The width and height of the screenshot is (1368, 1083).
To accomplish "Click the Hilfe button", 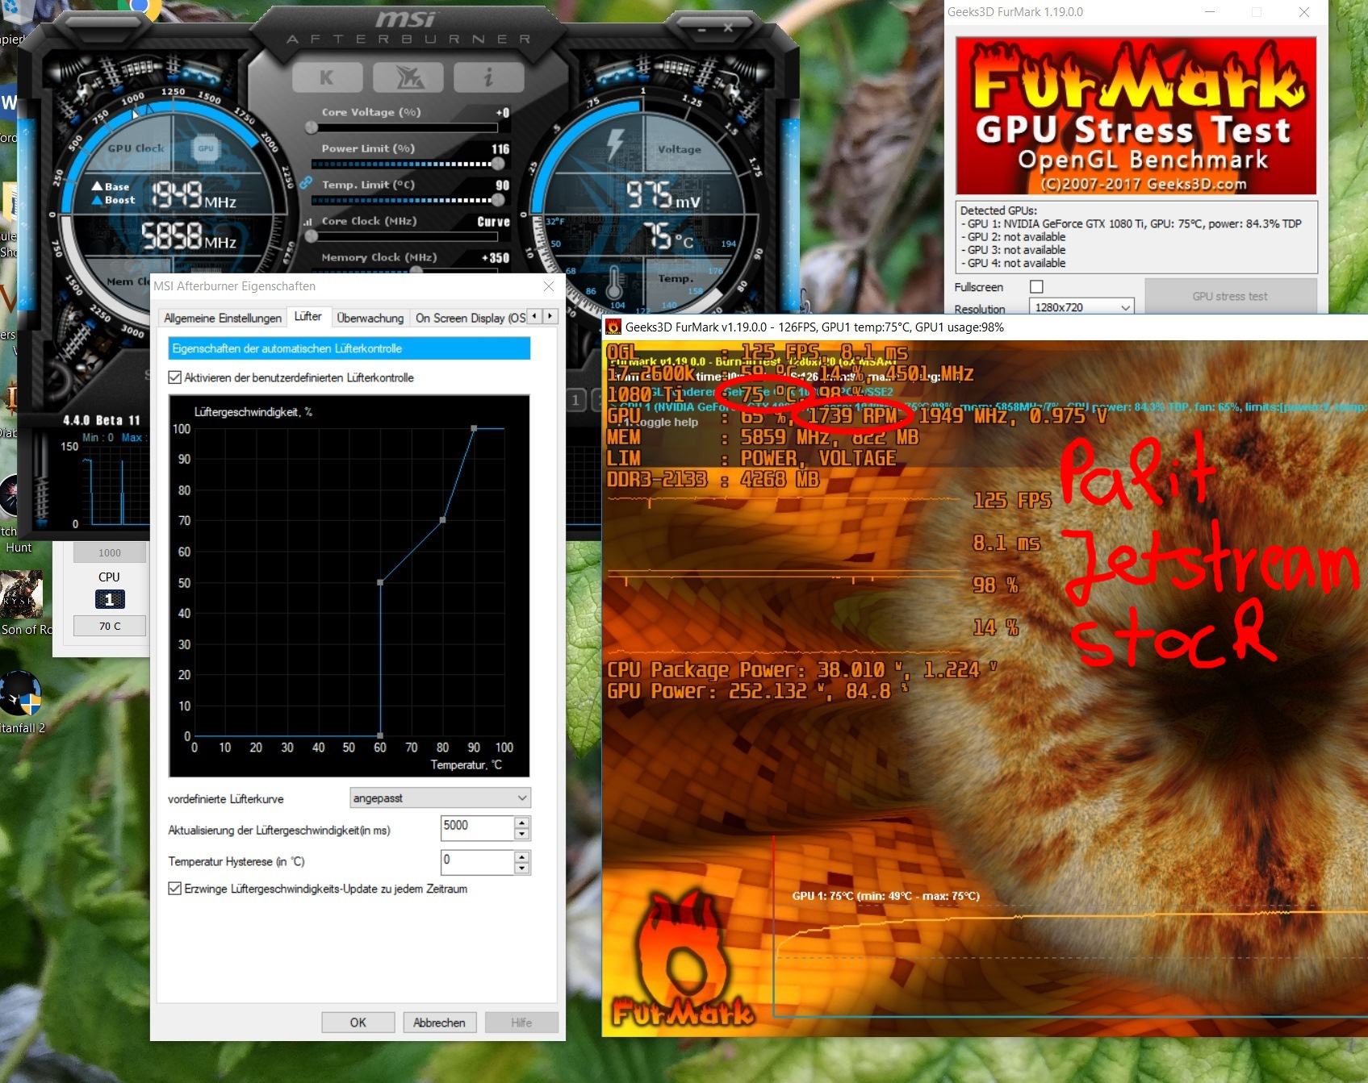I will 521,1023.
